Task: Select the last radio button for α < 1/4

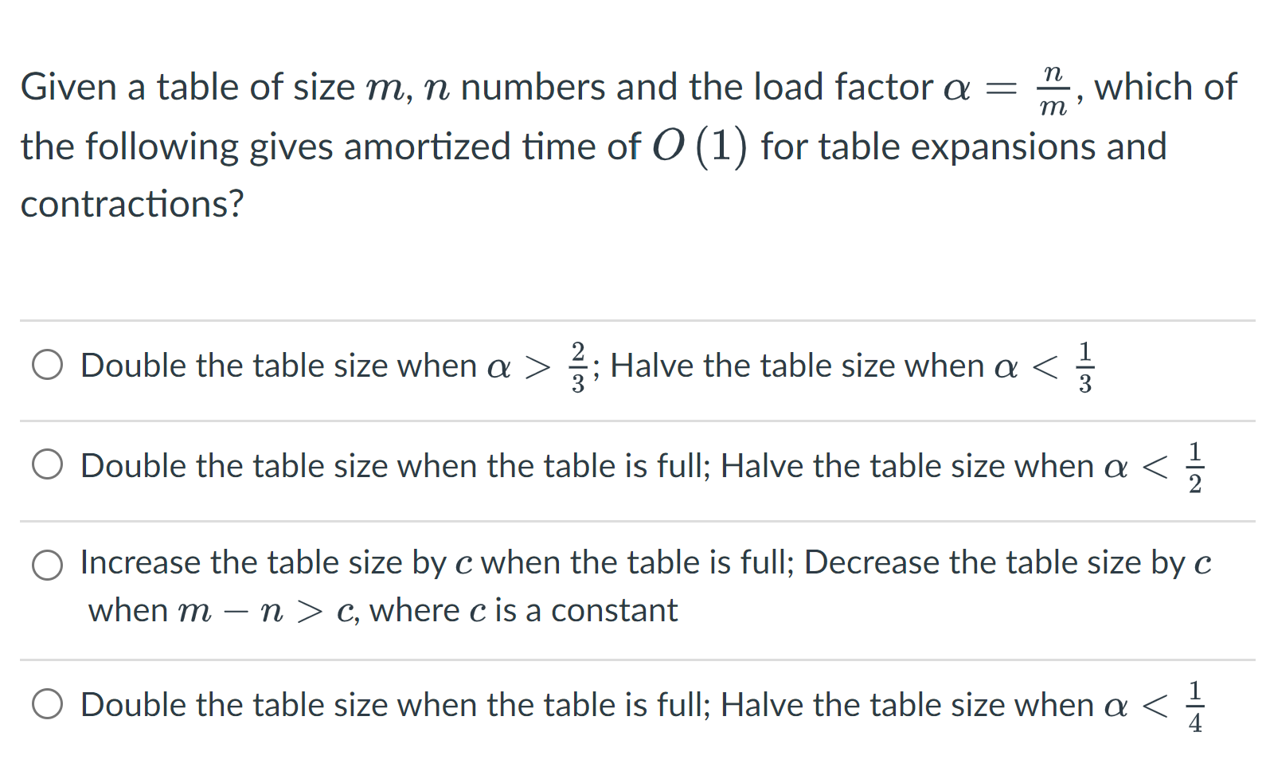Action: click(x=48, y=705)
